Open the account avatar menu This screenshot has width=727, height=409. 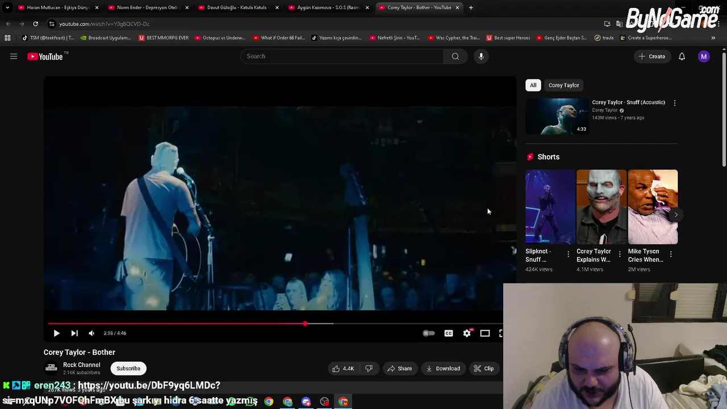pyautogui.click(x=704, y=56)
